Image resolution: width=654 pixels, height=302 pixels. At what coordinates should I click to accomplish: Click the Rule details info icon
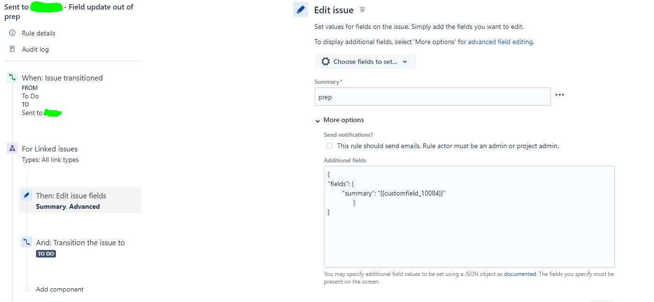tap(12, 33)
